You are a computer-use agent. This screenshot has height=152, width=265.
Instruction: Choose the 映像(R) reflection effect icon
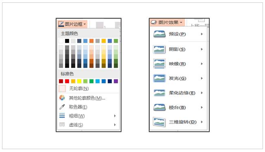click(x=159, y=64)
